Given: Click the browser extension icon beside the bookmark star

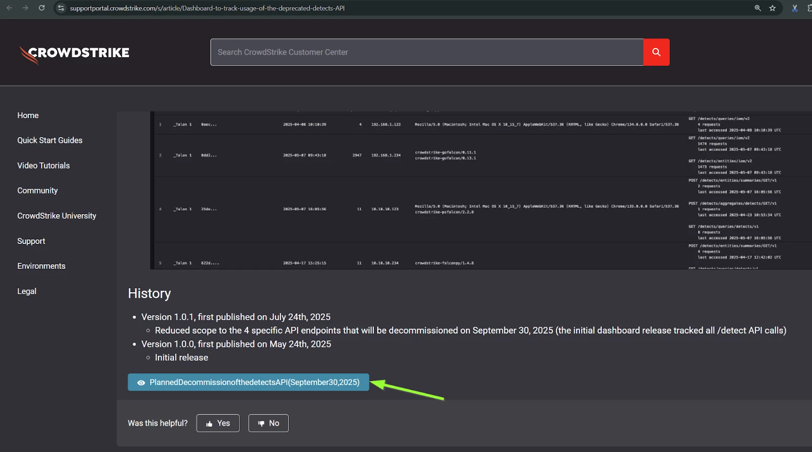Looking at the screenshot, I should coord(795,8).
